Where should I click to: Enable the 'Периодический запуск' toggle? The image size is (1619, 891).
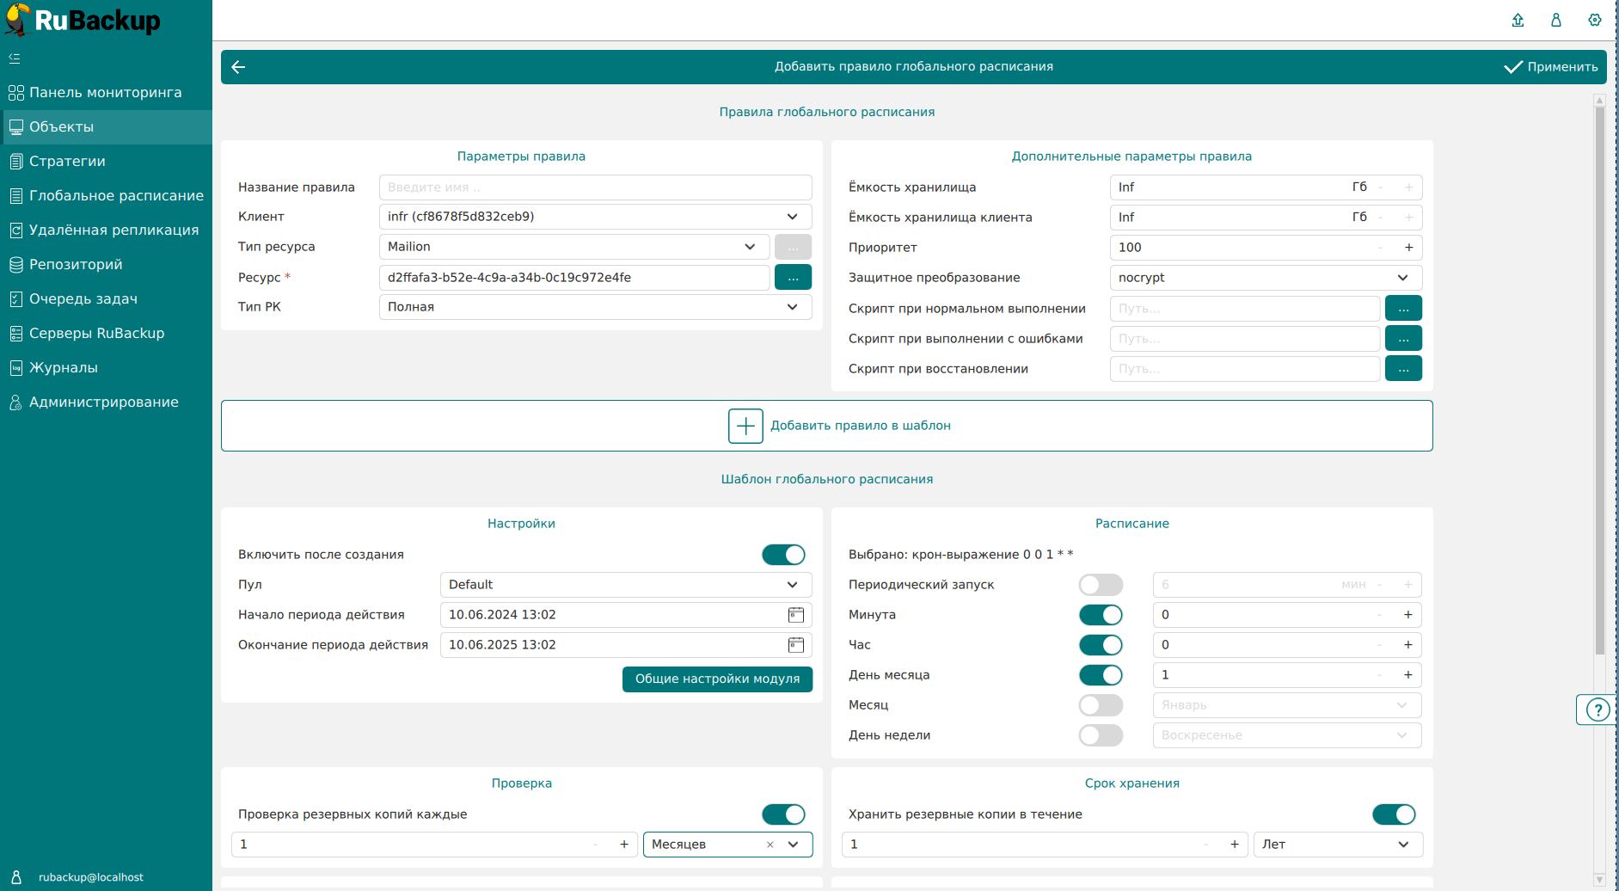1101,585
